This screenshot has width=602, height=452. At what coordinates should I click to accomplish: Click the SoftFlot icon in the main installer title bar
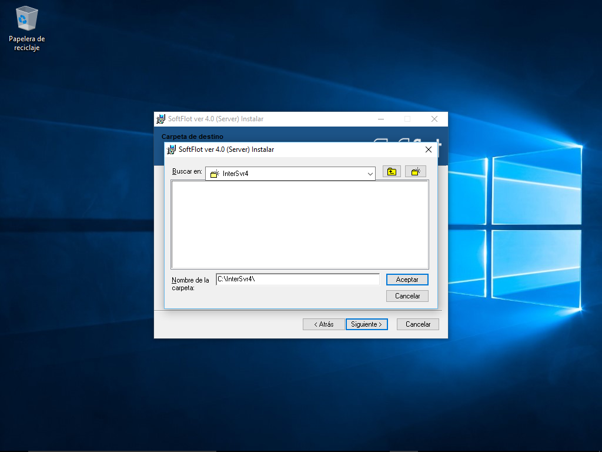coord(160,119)
